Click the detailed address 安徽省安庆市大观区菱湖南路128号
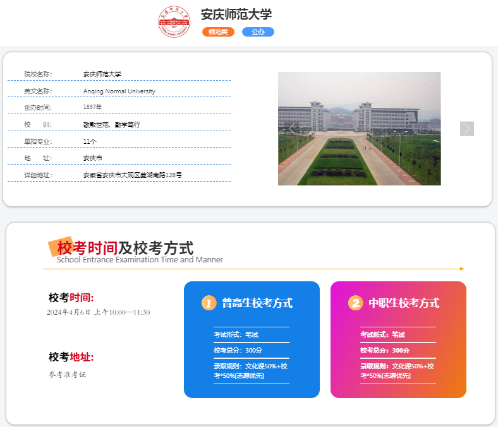This screenshot has height=427, width=498. [x=133, y=175]
